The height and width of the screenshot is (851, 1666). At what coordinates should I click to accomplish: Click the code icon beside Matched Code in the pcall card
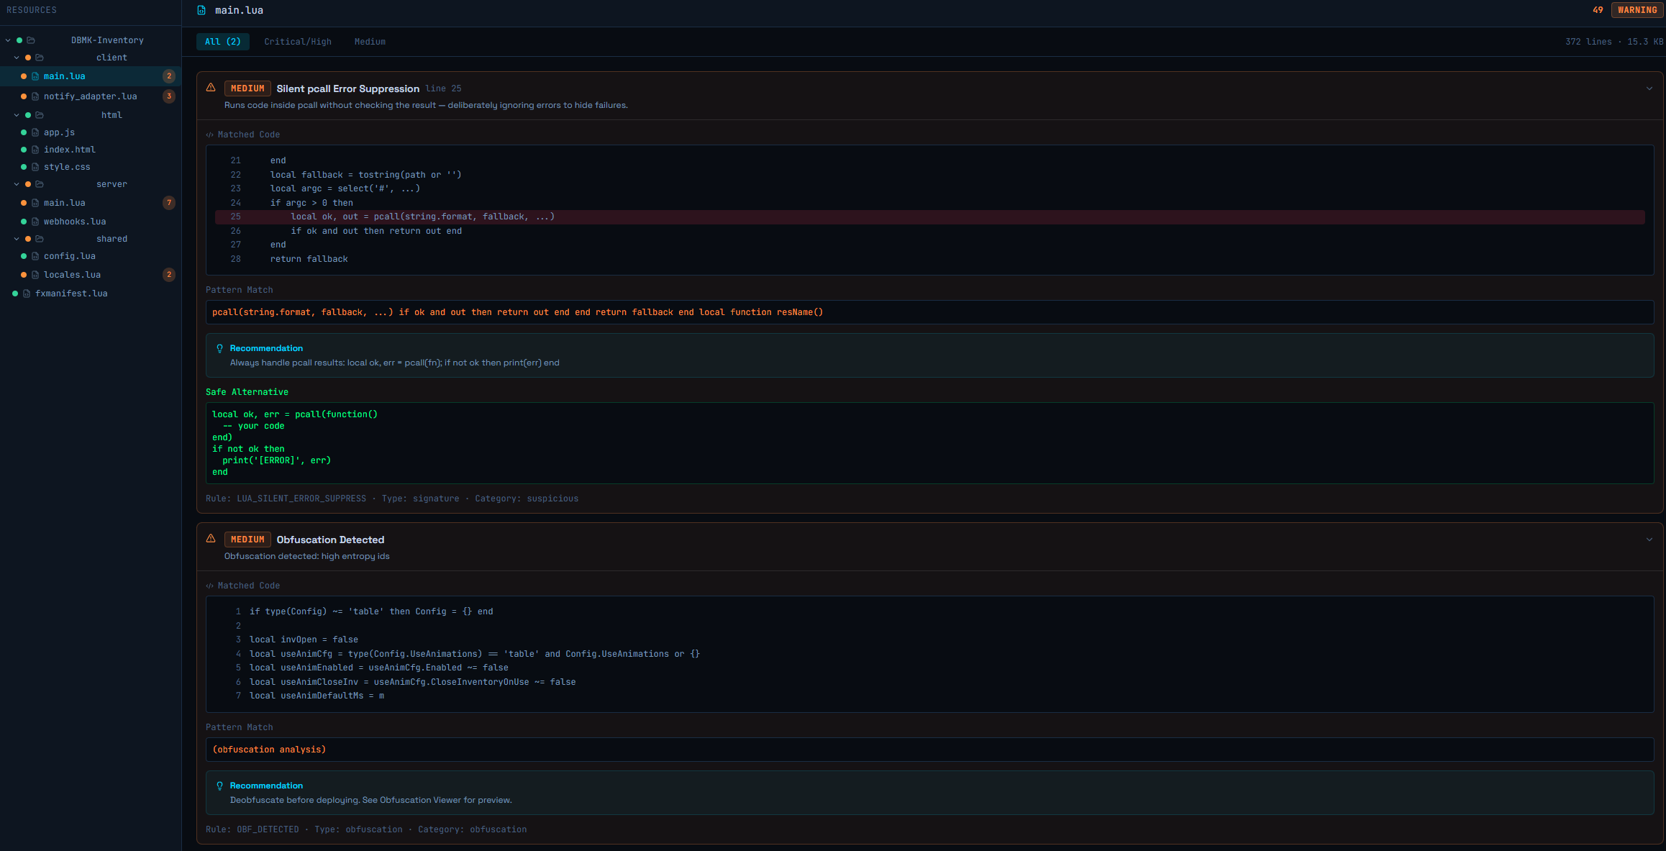[209, 135]
